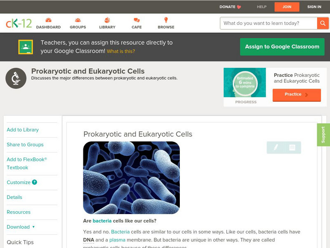The height and width of the screenshot is (248, 330).
Task: Click the Assign to Google Classroom button
Action: (x=282, y=47)
